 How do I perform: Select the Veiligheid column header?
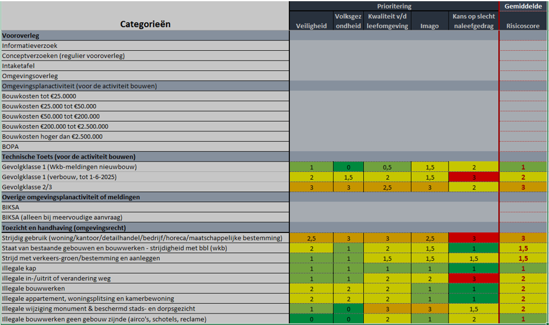click(311, 25)
